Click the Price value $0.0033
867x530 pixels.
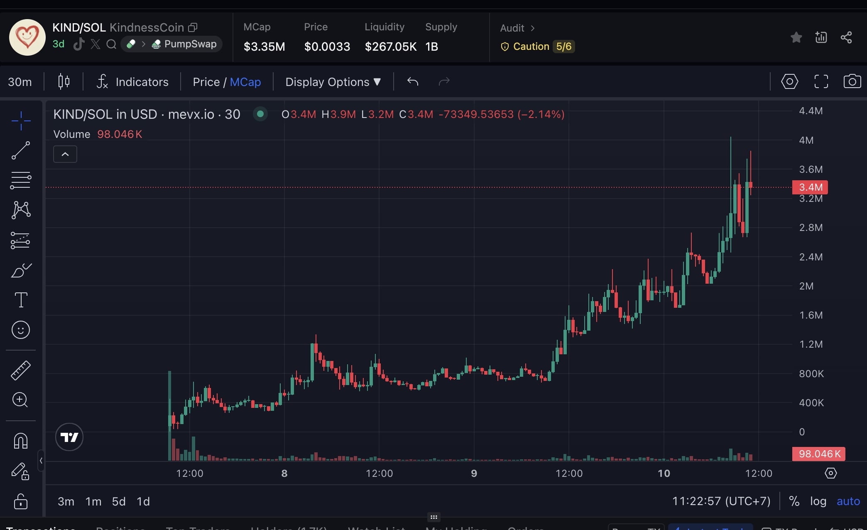click(327, 47)
